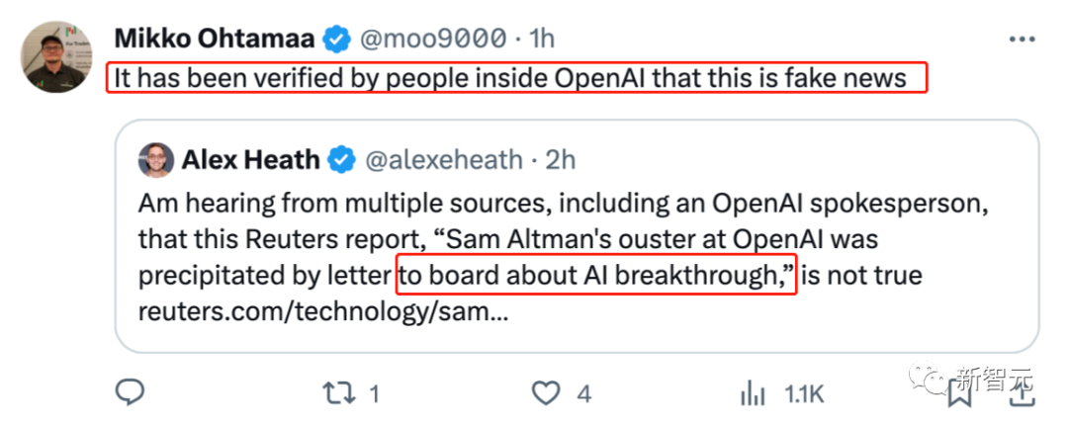Screen dimensions: 1068x426
Task: Follow the reuters.com/technology/sam… link
Action: 322,311
